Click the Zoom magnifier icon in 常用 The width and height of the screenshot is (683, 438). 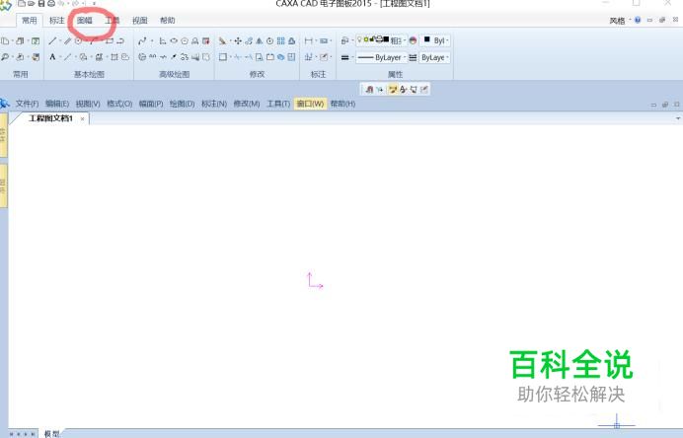coord(5,57)
